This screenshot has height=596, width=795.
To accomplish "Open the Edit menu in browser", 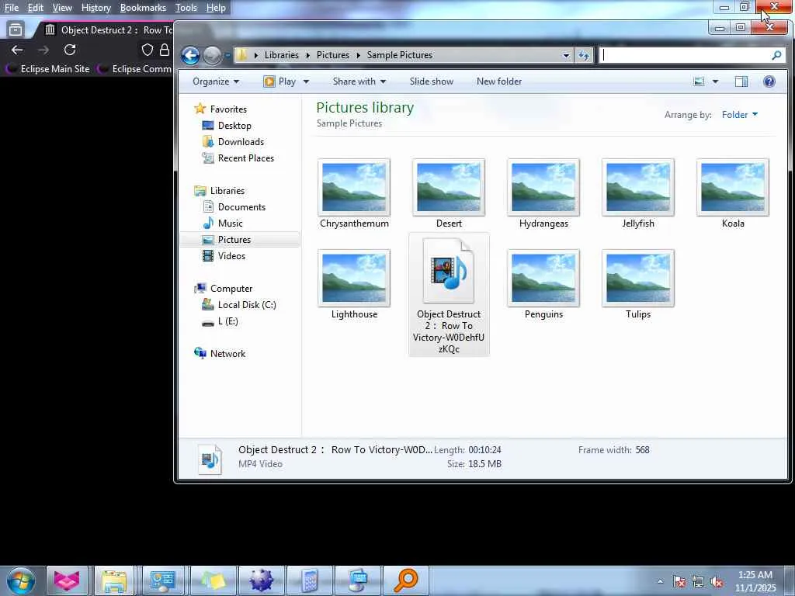I will 35,8.
